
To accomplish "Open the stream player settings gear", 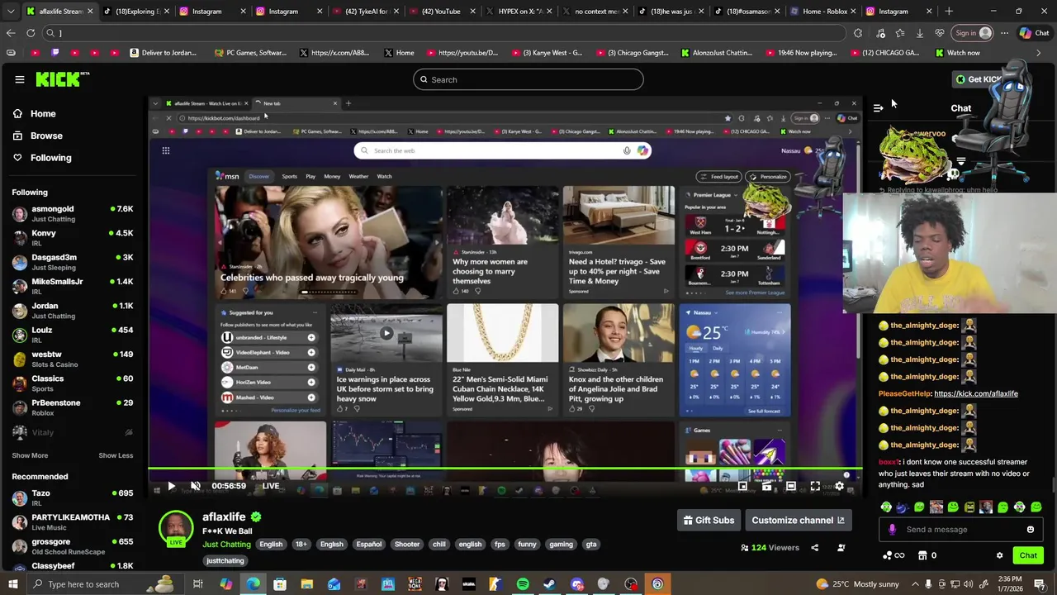I will click(x=839, y=486).
